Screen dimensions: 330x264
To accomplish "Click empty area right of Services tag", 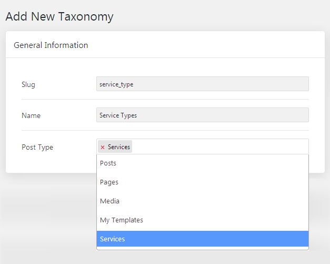I will click(x=220, y=146).
